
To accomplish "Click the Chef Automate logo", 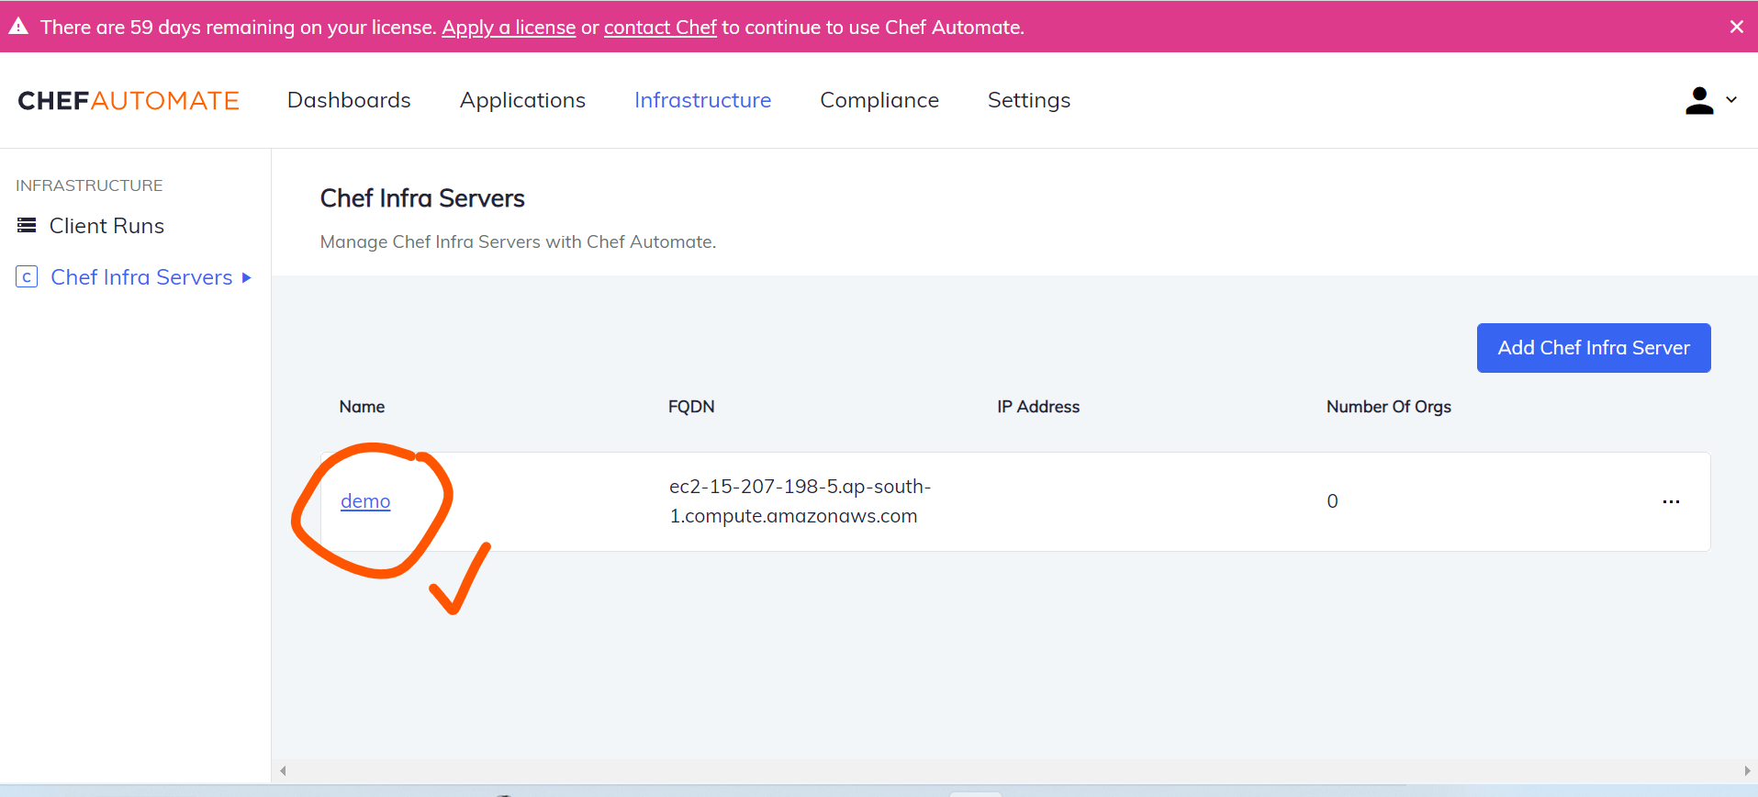I will tap(129, 100).
